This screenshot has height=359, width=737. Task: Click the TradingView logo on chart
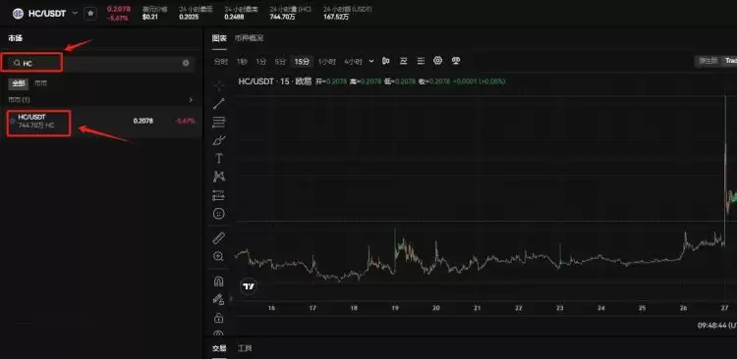click(x=249, y=285)
